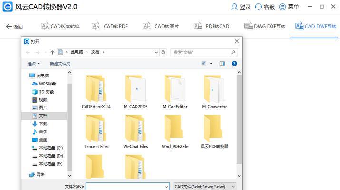Switch to CAD转图片 tab
The image size is (340, 190).
coord(161,27)
